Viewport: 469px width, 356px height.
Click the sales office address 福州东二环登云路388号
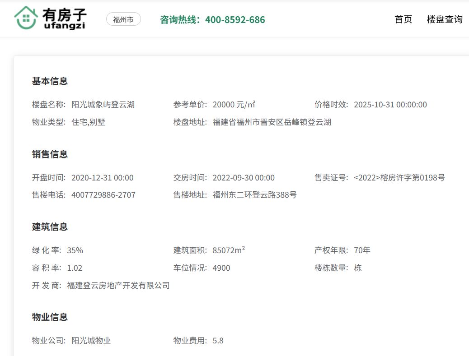[x=254, y=195]
